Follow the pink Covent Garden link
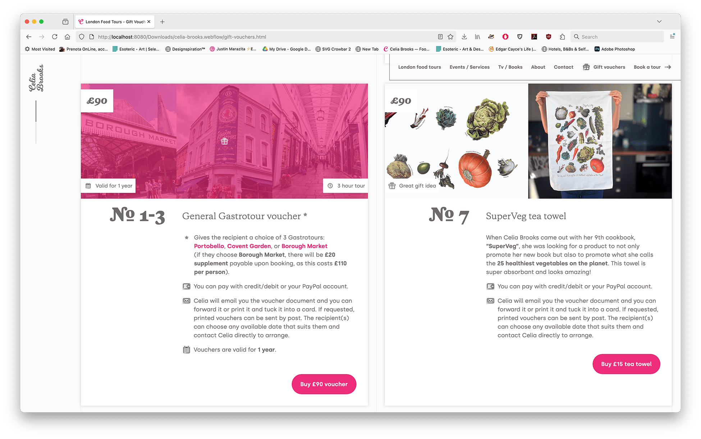Screen dimensions: 701x439 pyautogui.click(x=249, y=246)
